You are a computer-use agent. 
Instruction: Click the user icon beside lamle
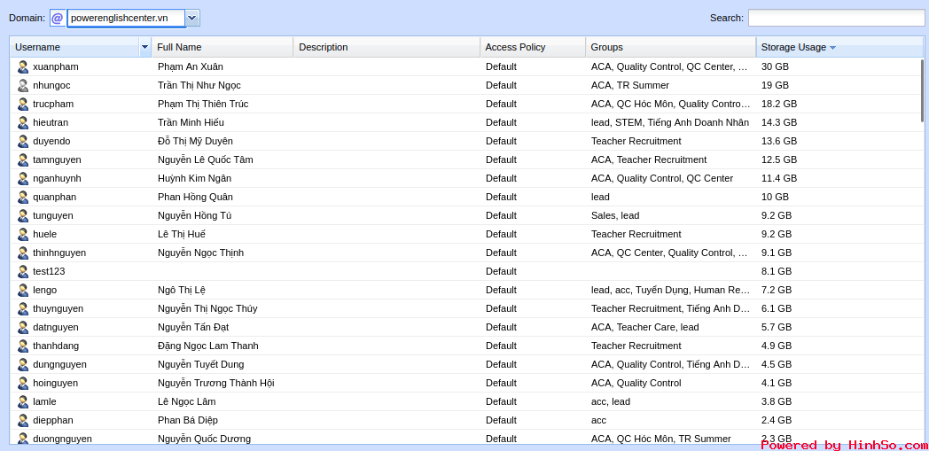click(x=23, y=402)
